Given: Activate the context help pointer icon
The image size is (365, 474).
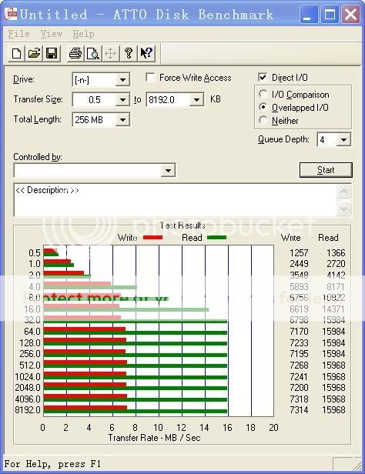Looking at the screenshot, I should coord(146,54).
